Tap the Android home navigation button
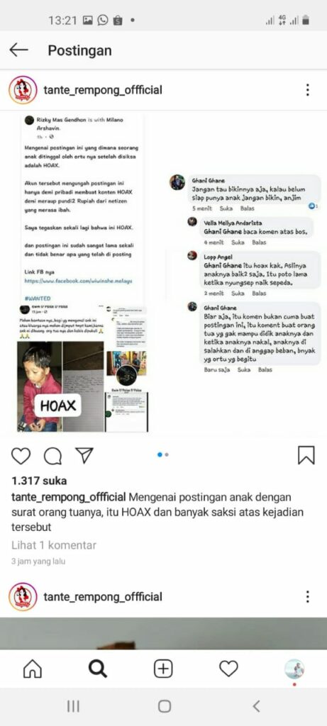The height and width of the screenshot is (726, 327). point(165,706)
